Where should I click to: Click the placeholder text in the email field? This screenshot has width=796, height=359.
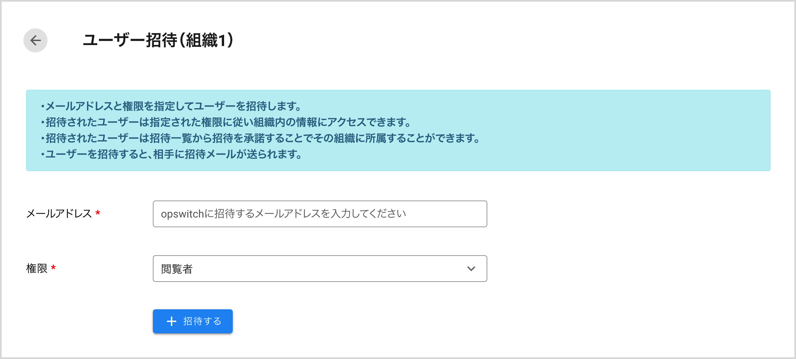tap(284, 214)
